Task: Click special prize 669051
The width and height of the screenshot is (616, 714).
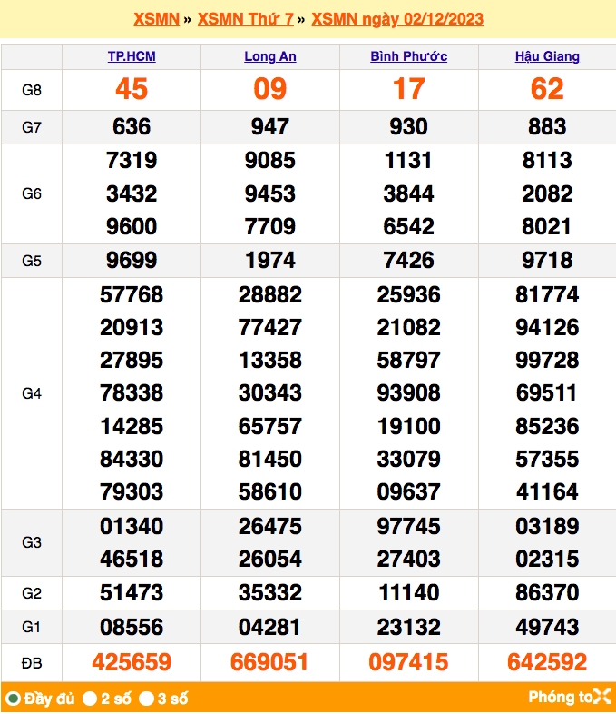Action: [x=270, y=662]
